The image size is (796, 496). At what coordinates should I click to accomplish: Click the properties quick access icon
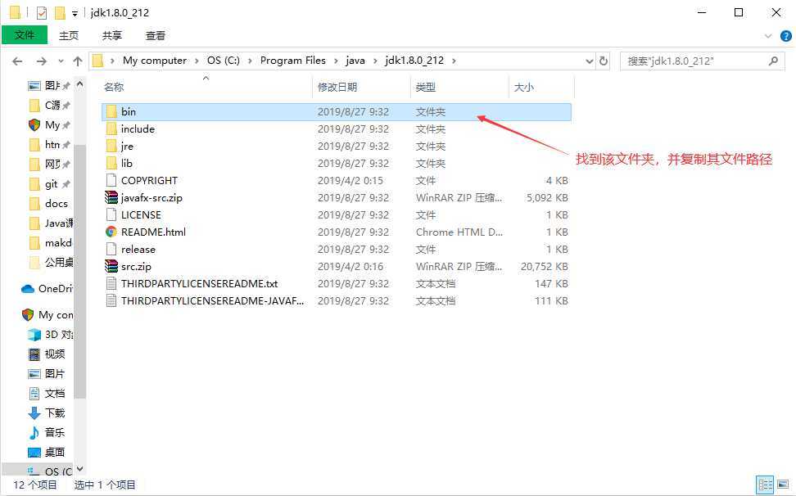pyautogui.click(x=42, y=12)
